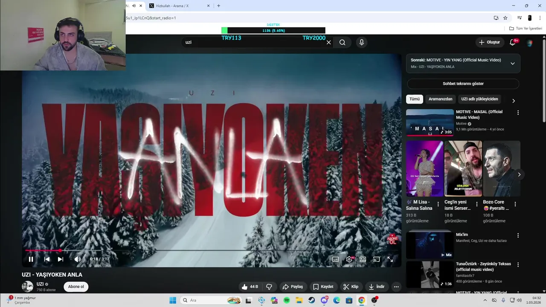
Task: Open the M Lisa Salına Salına short
Action: coord(424,169)
